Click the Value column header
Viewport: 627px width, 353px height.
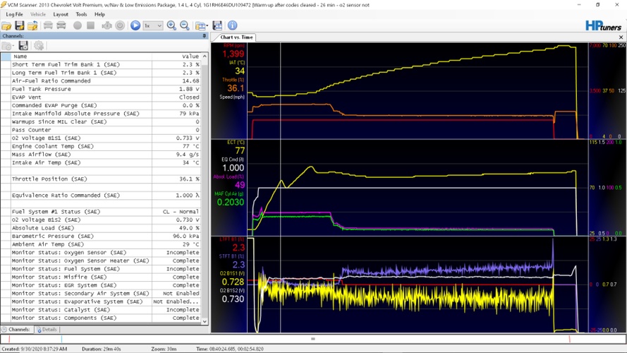pos(176,56)
